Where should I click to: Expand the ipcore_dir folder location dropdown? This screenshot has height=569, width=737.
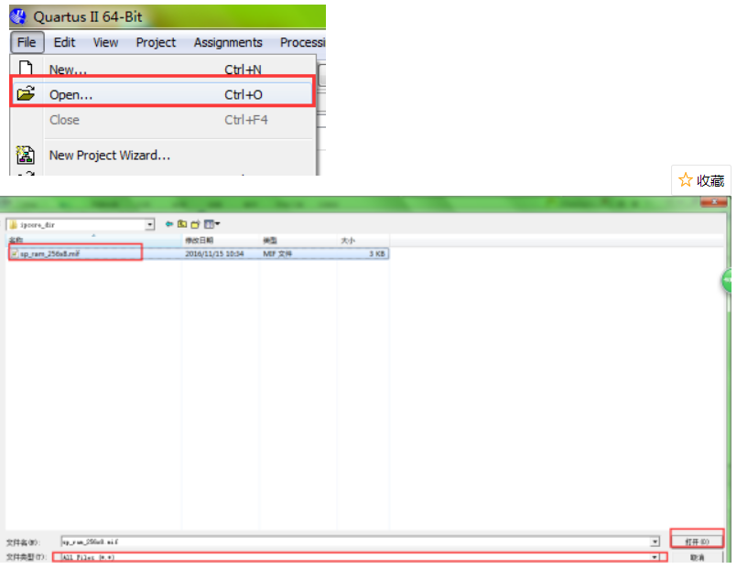pyautogui.click(x=150, y=224)
